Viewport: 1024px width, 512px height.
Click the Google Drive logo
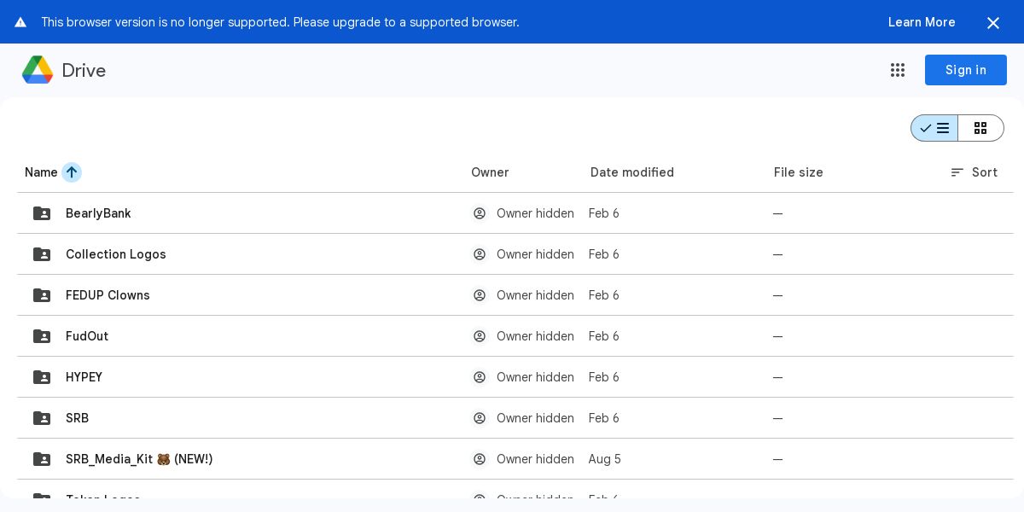[x=38, y=70]
